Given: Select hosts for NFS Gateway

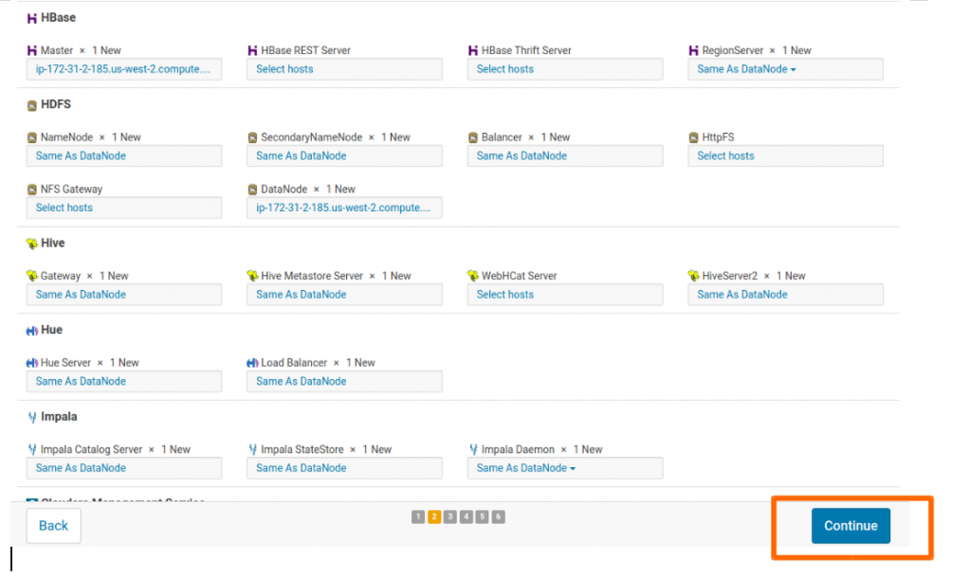Looking at the screenshot, I should [x=123, y=208].
